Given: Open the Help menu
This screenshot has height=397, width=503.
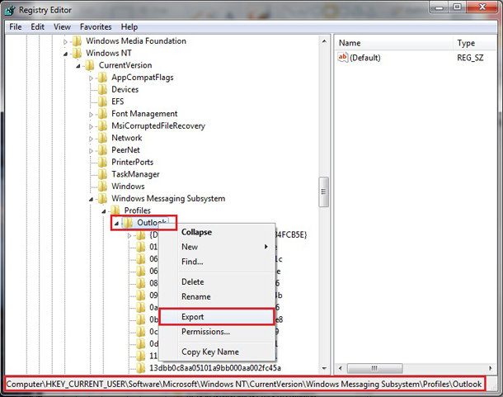Looking at the screenshot, I should point(129,26).
